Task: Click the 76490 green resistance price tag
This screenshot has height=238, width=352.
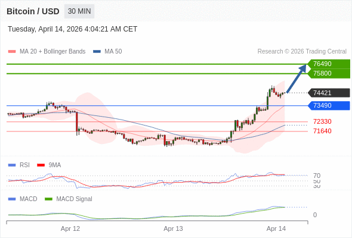Action: 329,64
